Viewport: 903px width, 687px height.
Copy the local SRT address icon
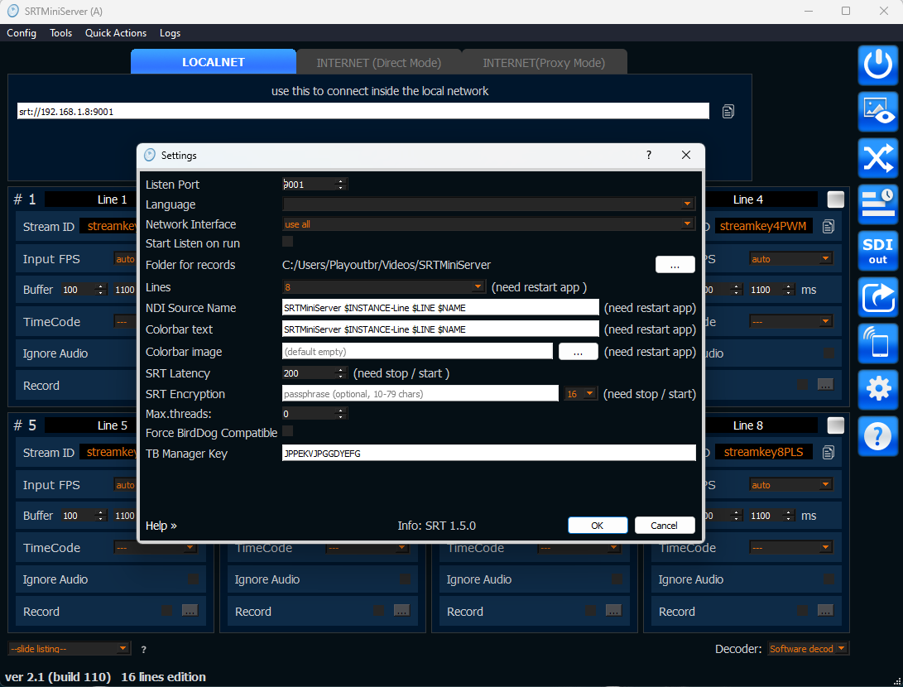click(x=728, y=112)
